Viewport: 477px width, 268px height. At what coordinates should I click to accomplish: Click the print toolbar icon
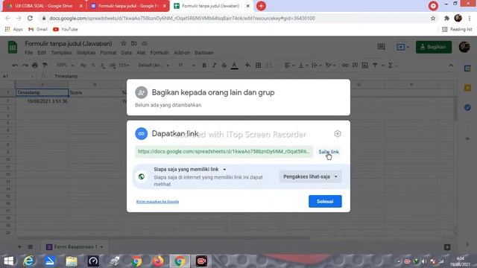35,66
